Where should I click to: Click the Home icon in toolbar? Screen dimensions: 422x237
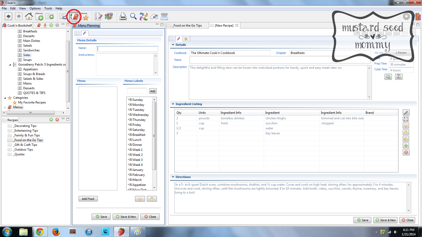29,17
